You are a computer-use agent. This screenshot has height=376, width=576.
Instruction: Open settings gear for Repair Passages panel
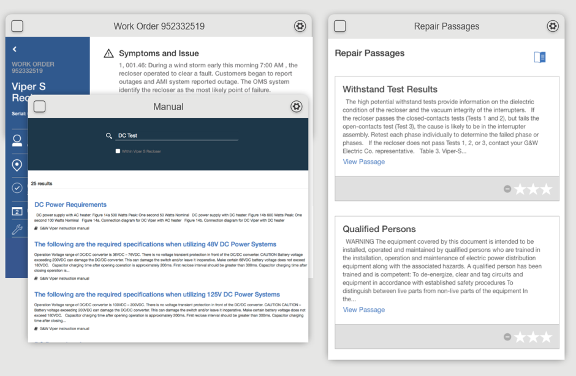(553, 26)
